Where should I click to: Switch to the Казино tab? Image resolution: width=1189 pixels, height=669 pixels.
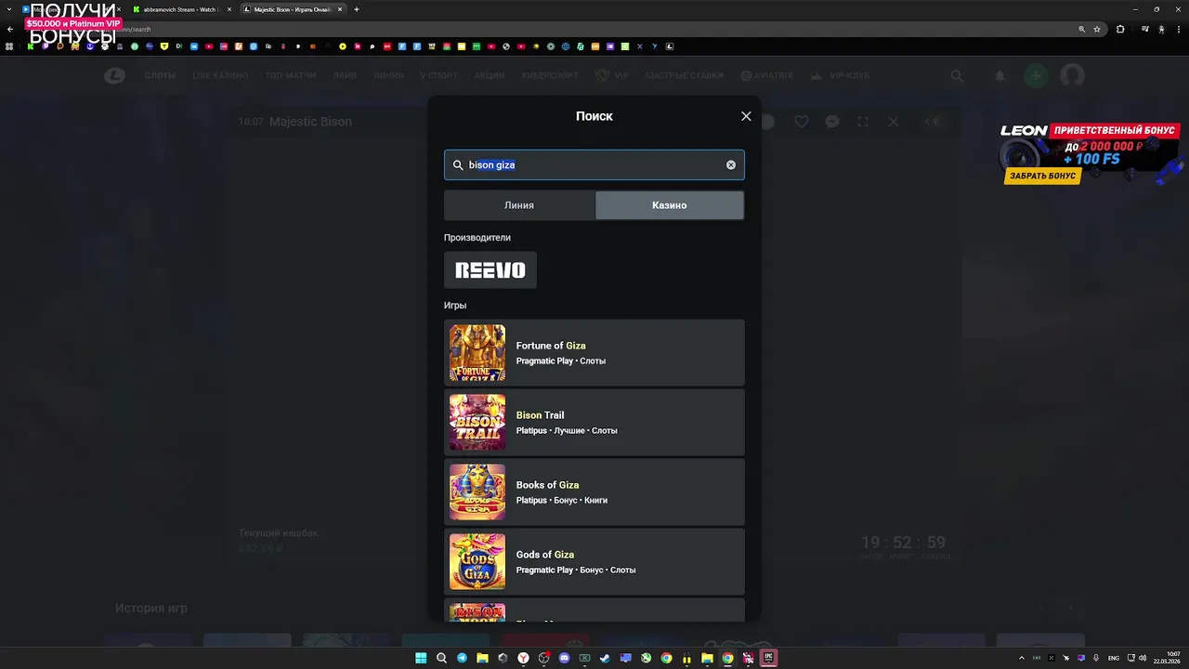pos(670,205)
